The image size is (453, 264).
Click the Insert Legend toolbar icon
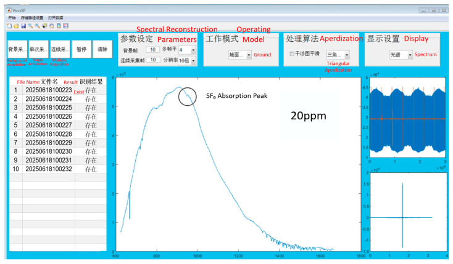pyautogui.click(x=66, y=26)
